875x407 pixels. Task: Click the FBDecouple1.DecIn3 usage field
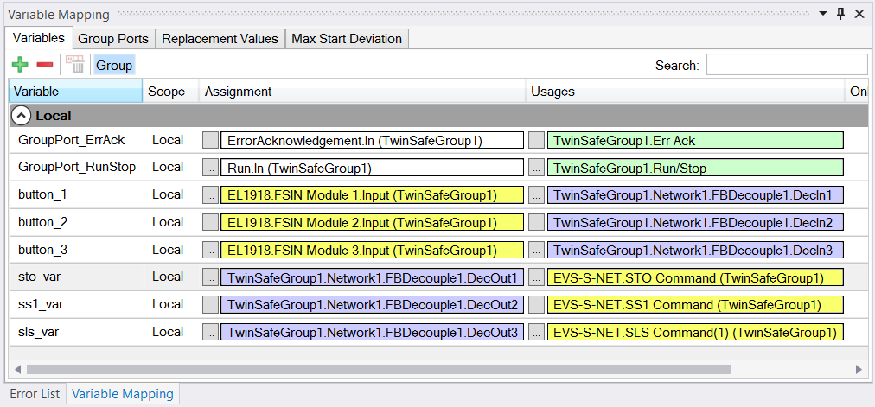coord(695,251)
